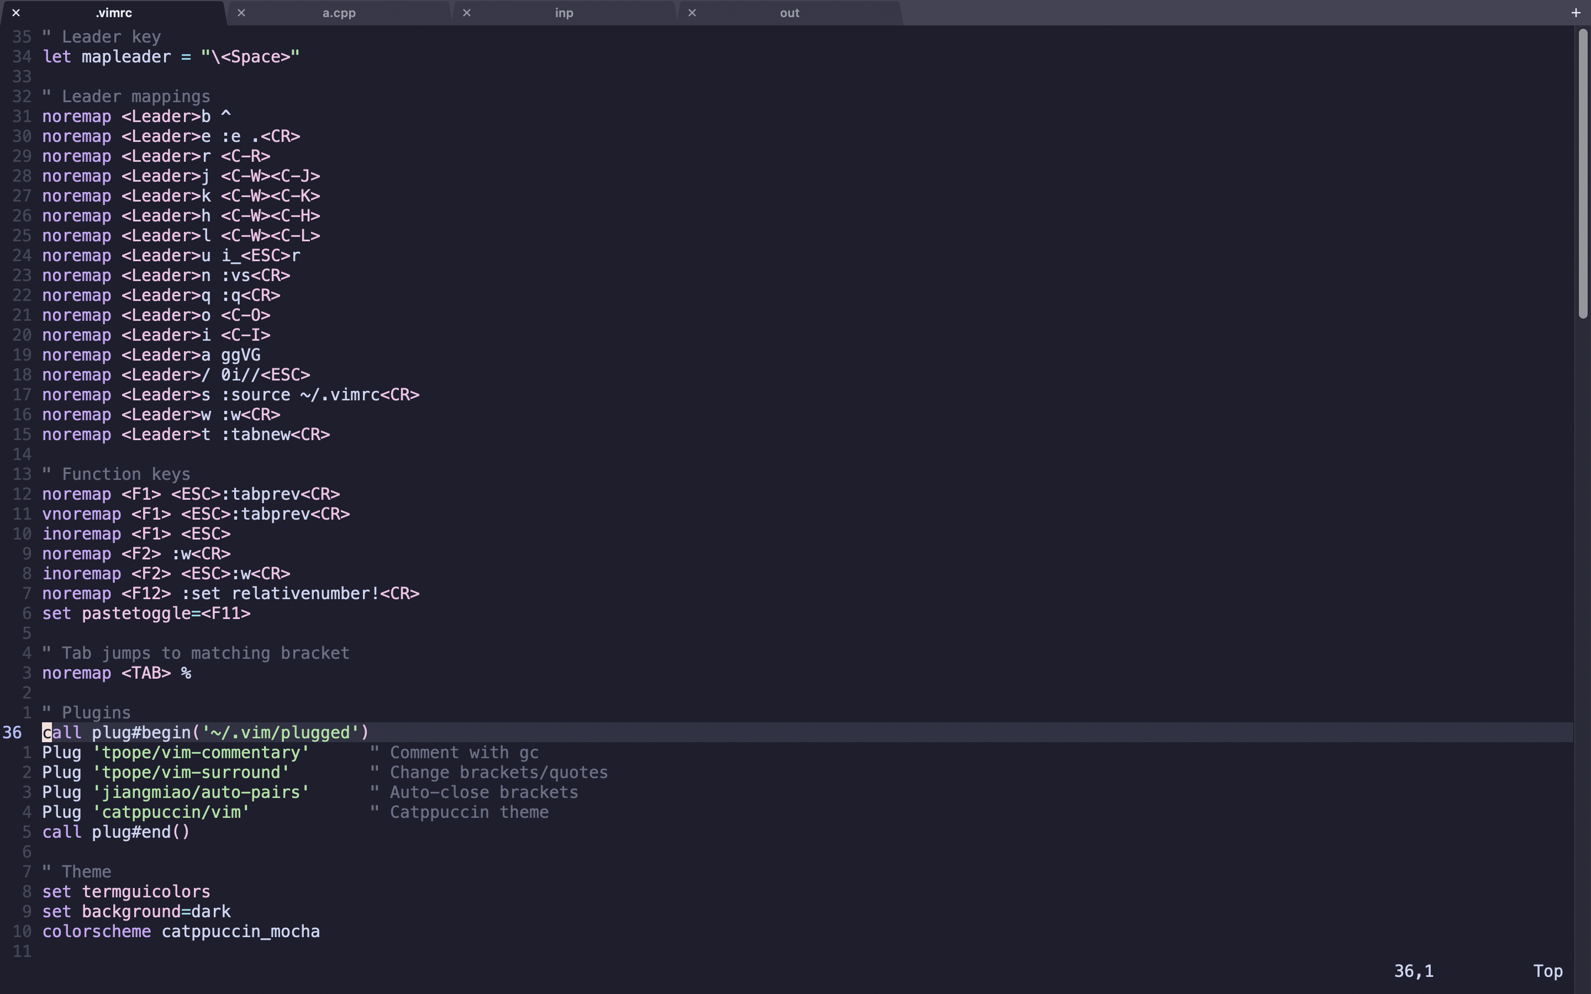Click the vertical scrollbar thumb
The height and width of the screenshot is (994, 1591).
click(1583, 174)
